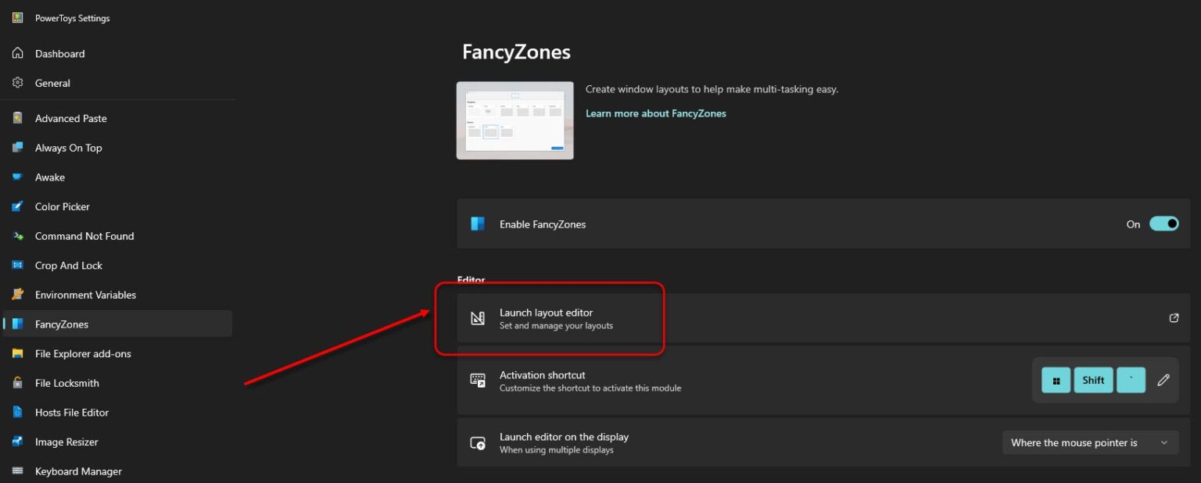Open Crop And Lock page
The height and width of the screenshot is (483, 1201).
click(x=117, y=266)
